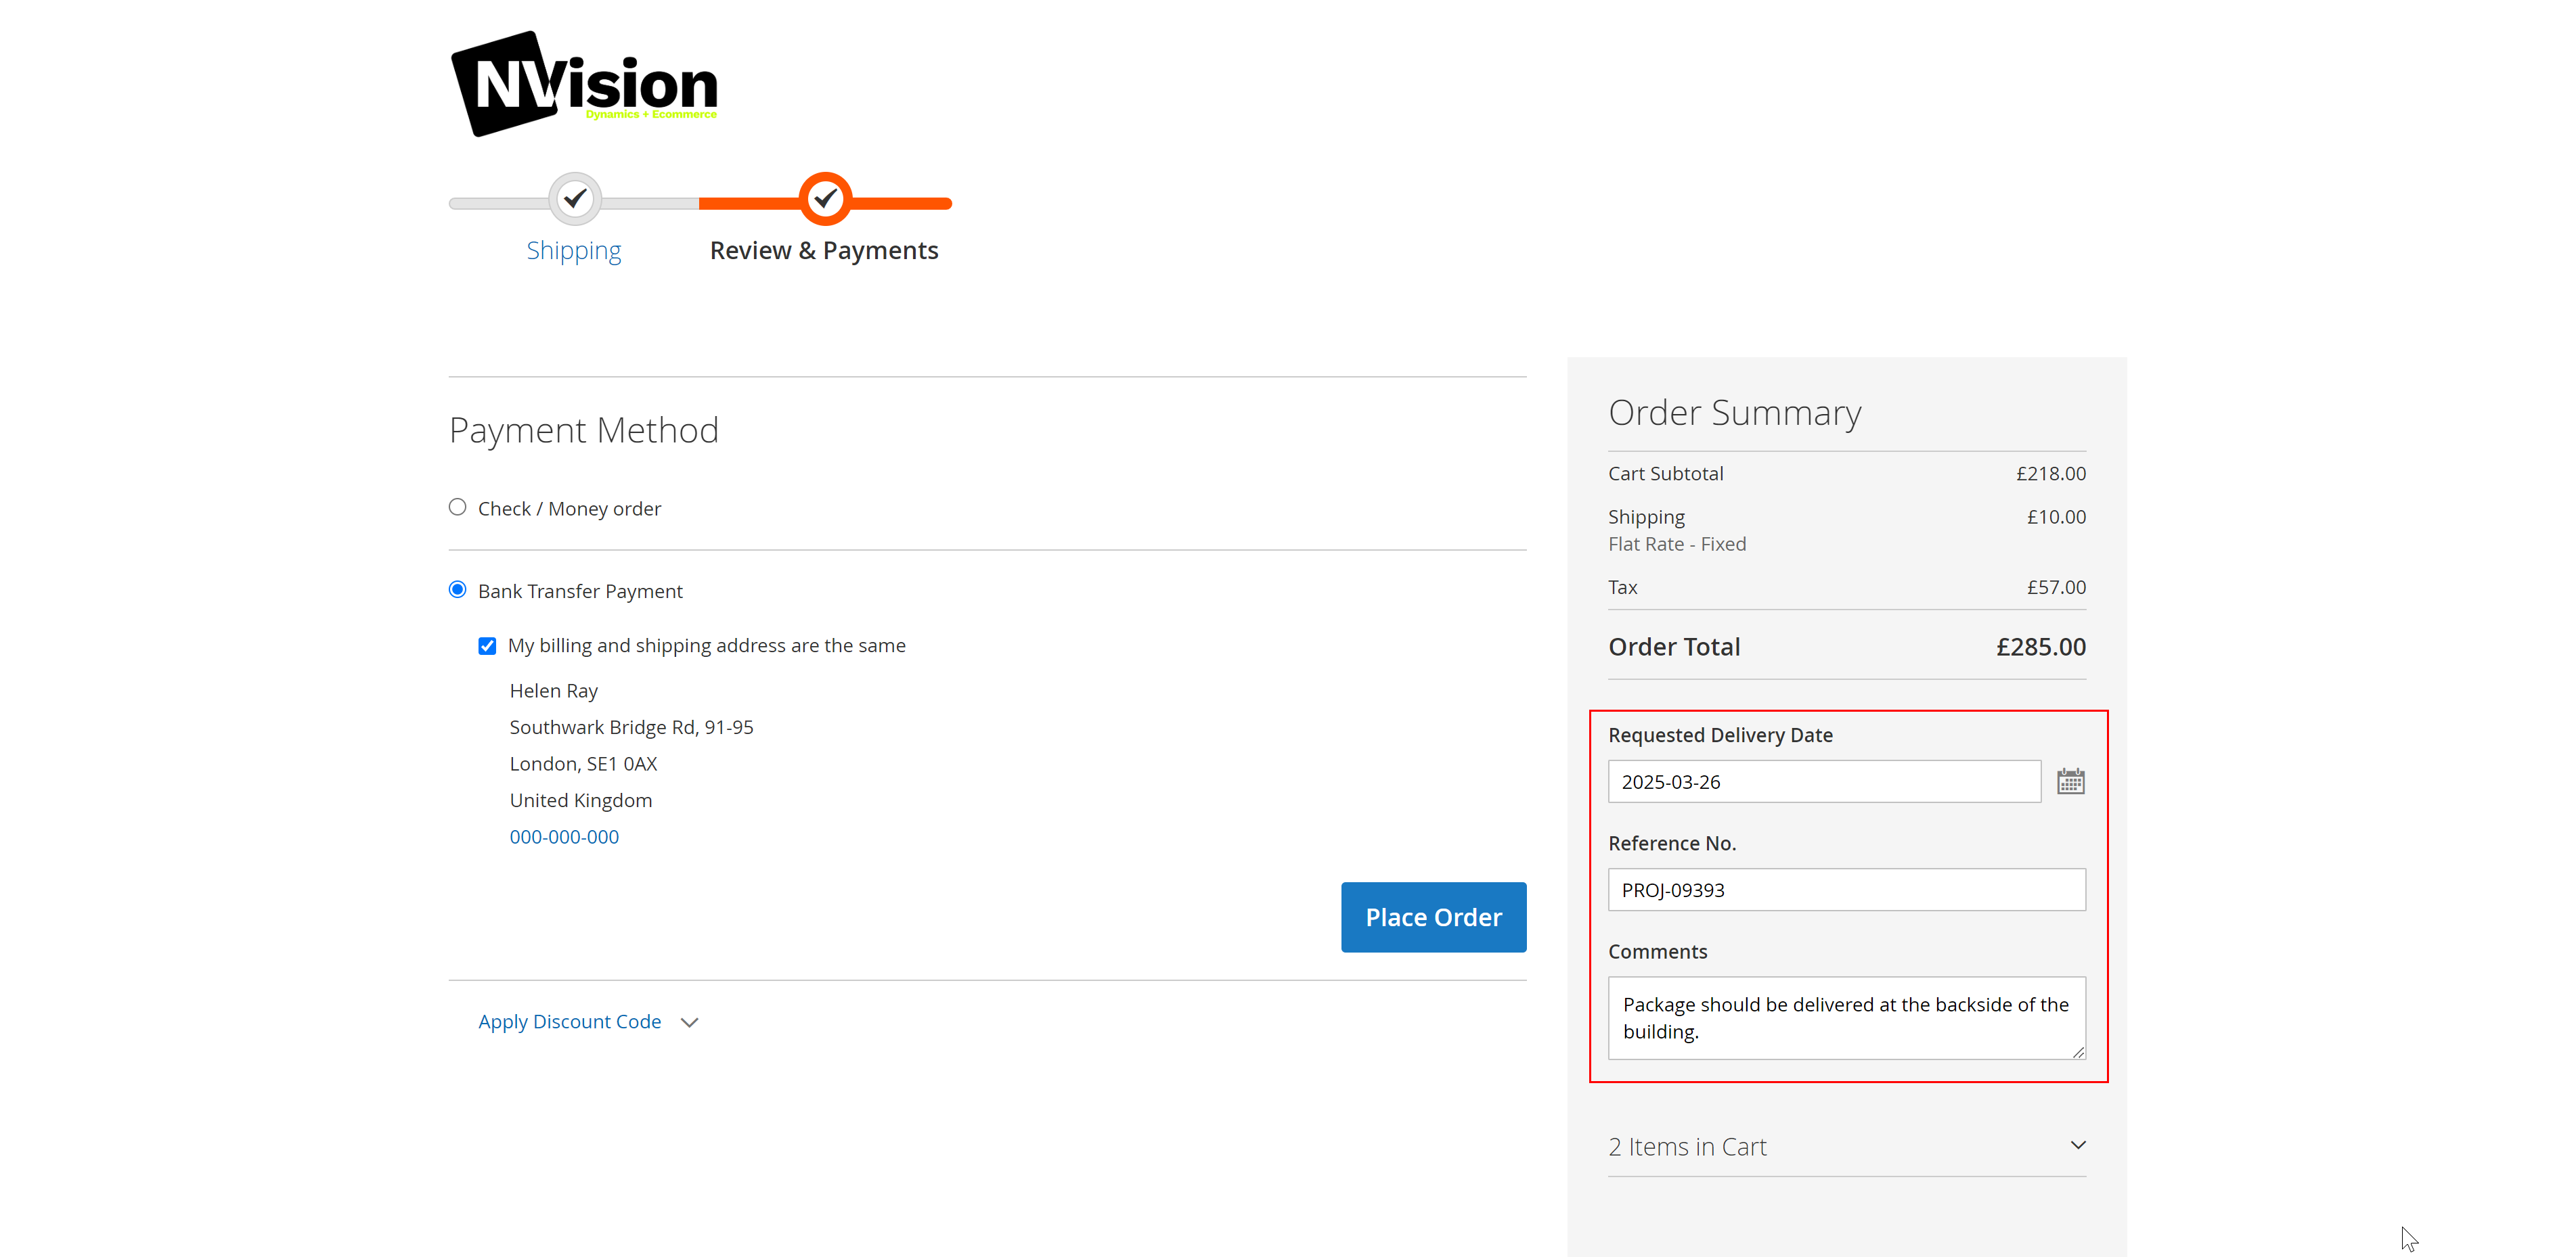Click the 2 Items in Cart heading
2576x1257 pixels.
1687,1146
